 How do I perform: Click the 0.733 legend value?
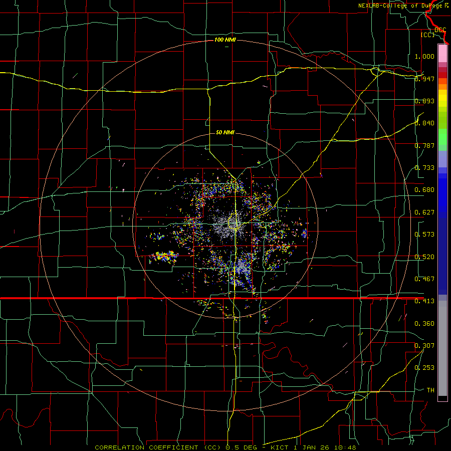coord(424,167)
